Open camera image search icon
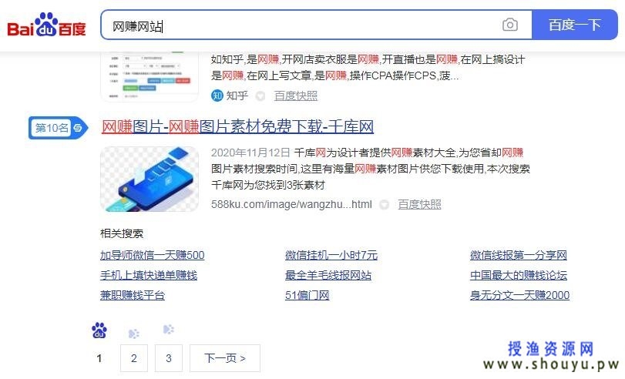This screenshot has height=379, width=625. point(510,25)
